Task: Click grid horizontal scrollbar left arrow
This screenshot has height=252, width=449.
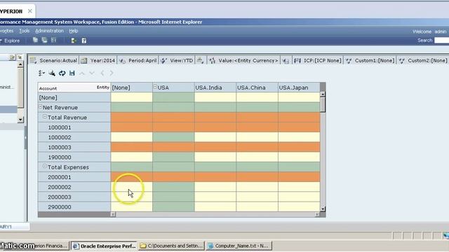Action: [113, 214]
